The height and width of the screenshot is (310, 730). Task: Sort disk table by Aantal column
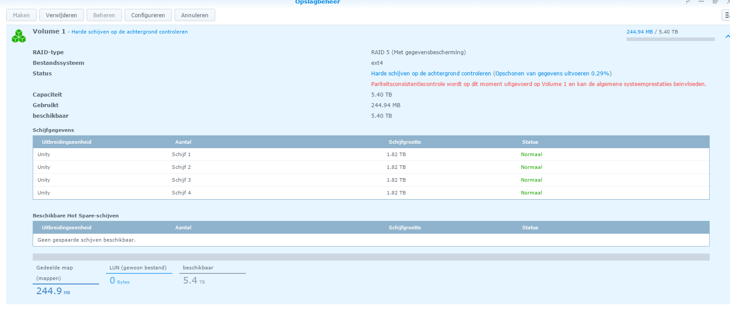click(x=183, y=142)
